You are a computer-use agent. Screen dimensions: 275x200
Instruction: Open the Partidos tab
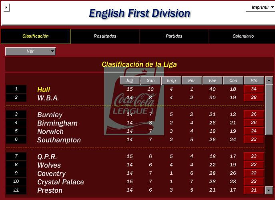pos(174,36)
